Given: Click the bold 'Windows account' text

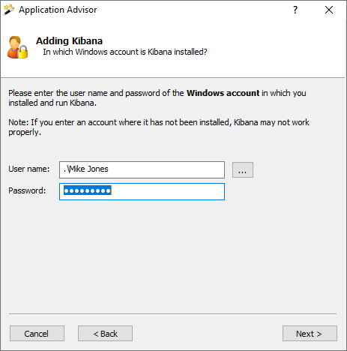Looking at the screenshot, I should pyautogui.click(x=223, y=93).
